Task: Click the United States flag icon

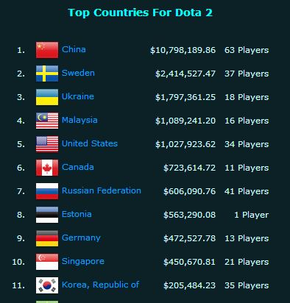Action: (x=47, y=144)
